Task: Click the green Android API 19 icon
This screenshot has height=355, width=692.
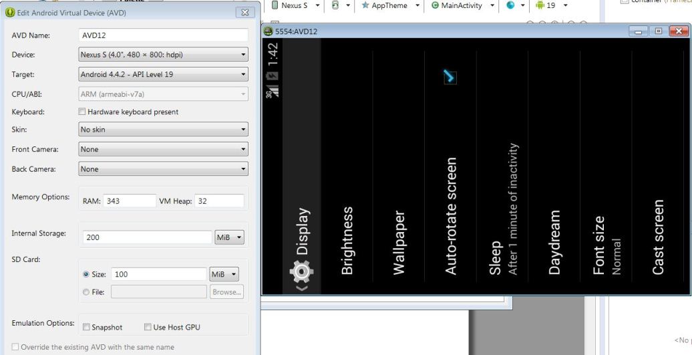Action: pos(540,5)
